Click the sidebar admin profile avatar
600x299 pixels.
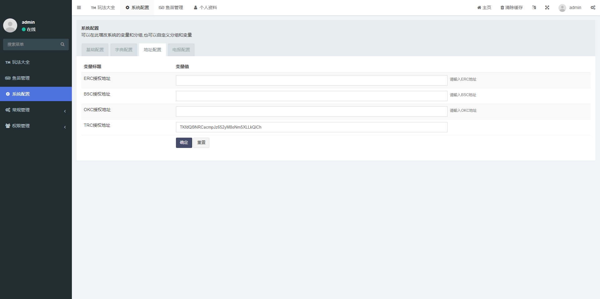click(x=10, y=25)
